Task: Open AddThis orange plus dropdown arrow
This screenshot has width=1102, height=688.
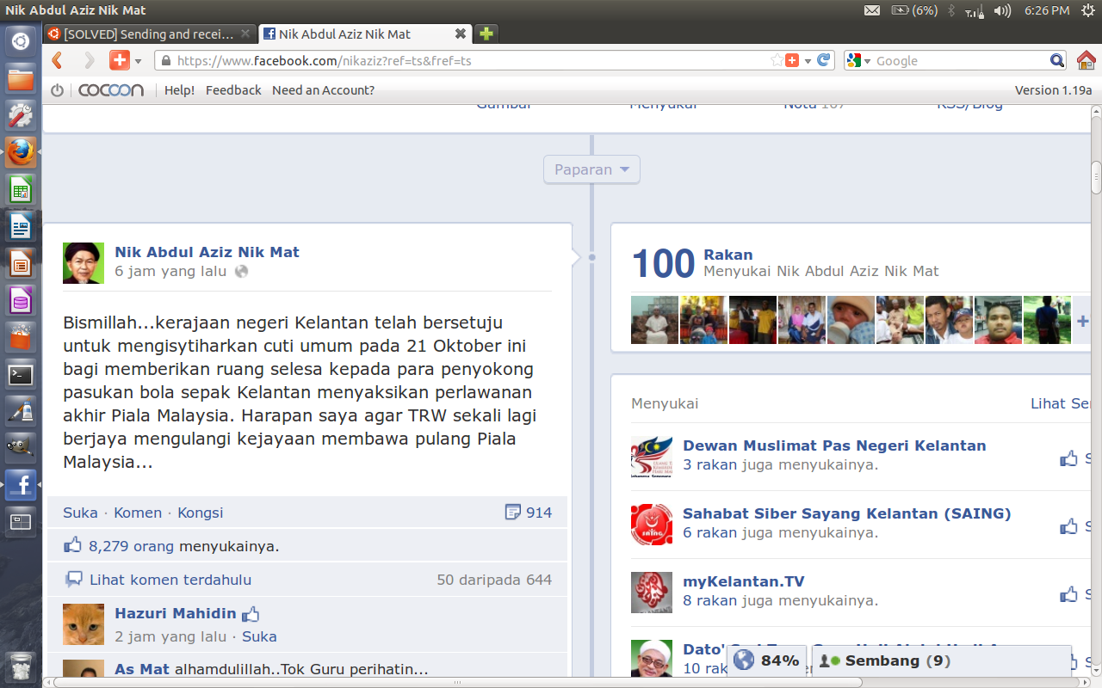Action: [138, 61]
